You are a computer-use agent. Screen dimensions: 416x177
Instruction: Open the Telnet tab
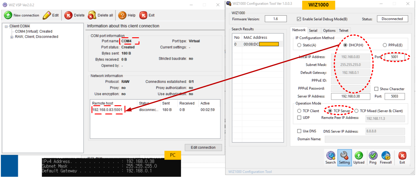coord(344,31)
